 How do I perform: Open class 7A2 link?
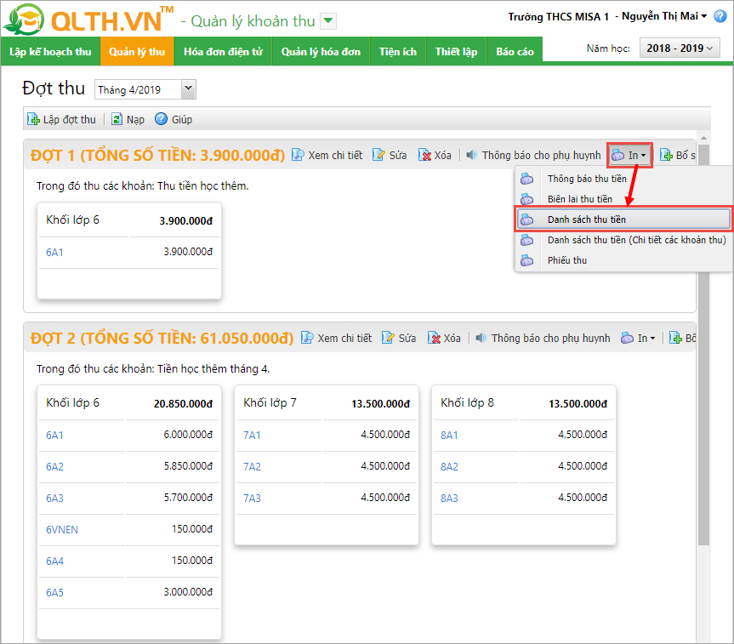252,466
